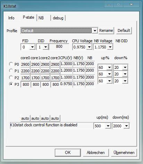The height and width of the screenshot is (164, 143).
Task: Click P0 core0 2900 button
Action: point(25,64)
